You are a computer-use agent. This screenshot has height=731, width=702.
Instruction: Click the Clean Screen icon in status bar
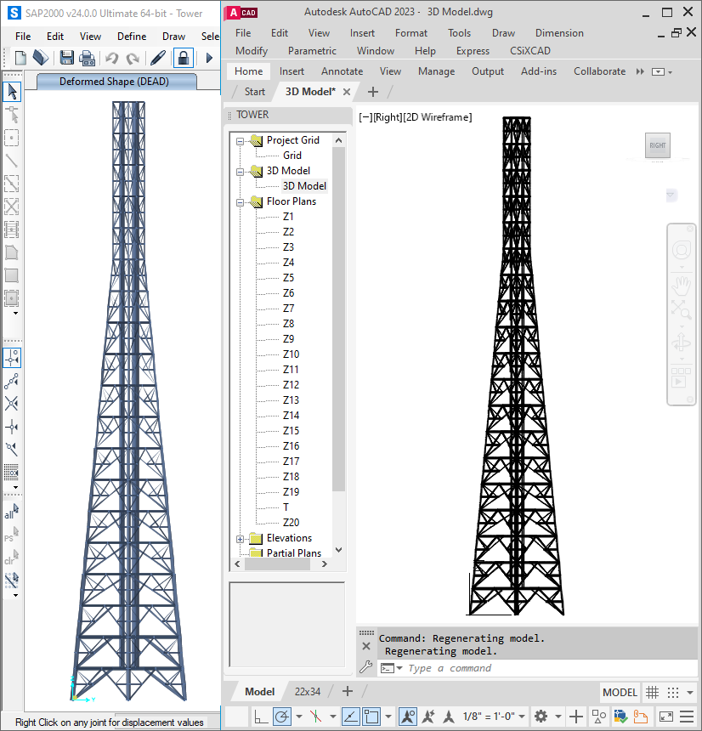[x=665, y=716]
